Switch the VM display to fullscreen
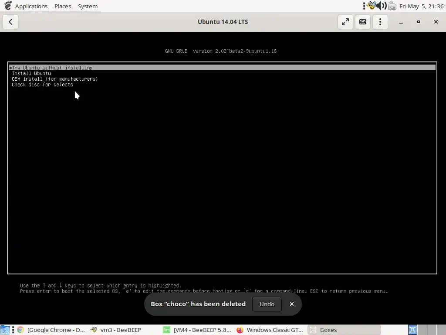This screenshot has height=335, width=446. 345,22
